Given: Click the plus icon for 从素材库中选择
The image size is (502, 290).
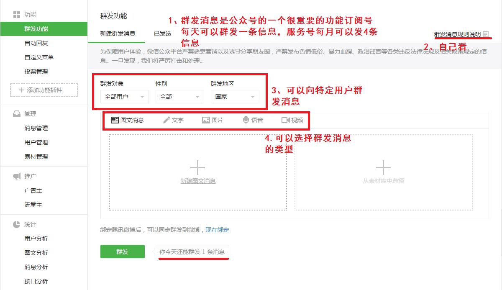Looking at the screenshot, I should tap(383, 168).
